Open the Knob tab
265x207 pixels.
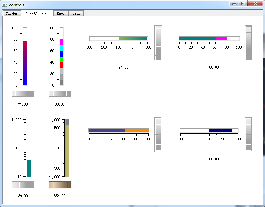[x=61, y=13]
